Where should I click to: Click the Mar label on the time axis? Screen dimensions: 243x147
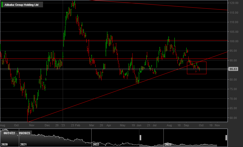coord(92,125)
